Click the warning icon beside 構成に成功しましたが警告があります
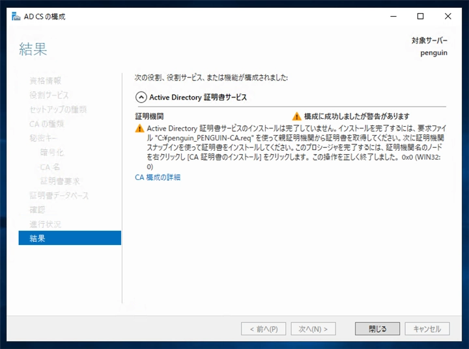The image size is (469, 349). coord(296,116)
